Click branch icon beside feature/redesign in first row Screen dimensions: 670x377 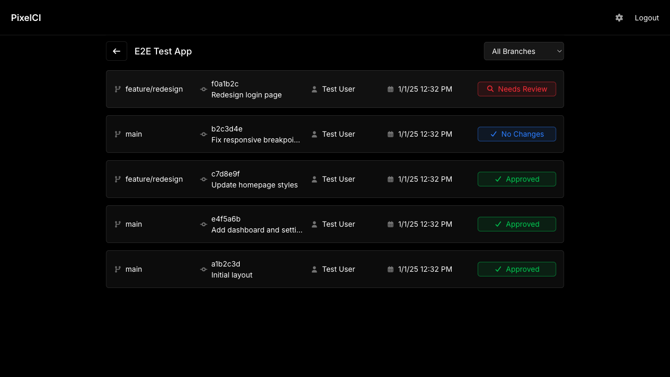tap(118, 90)
